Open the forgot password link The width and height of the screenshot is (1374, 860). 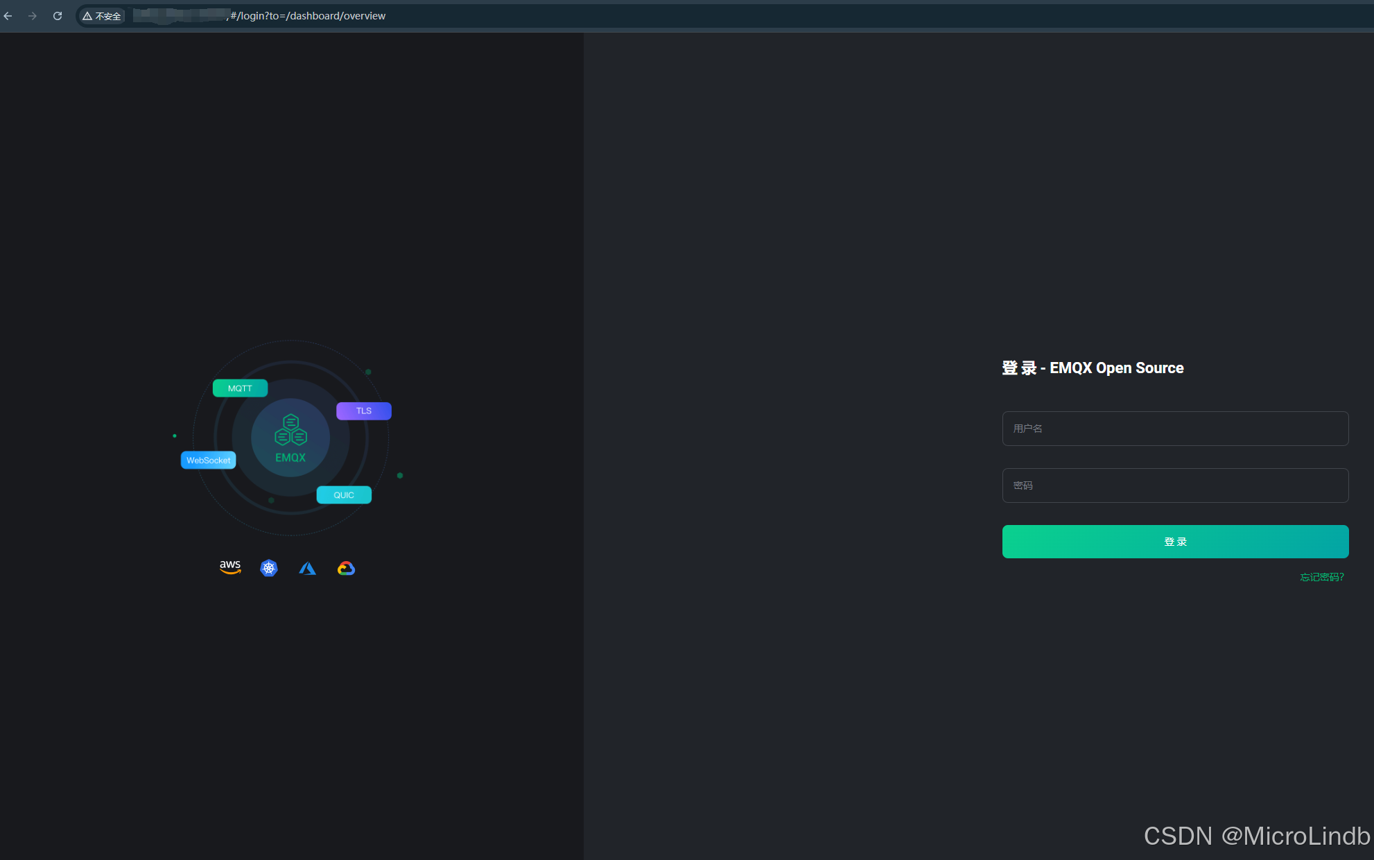click(x=1321, y=577)
